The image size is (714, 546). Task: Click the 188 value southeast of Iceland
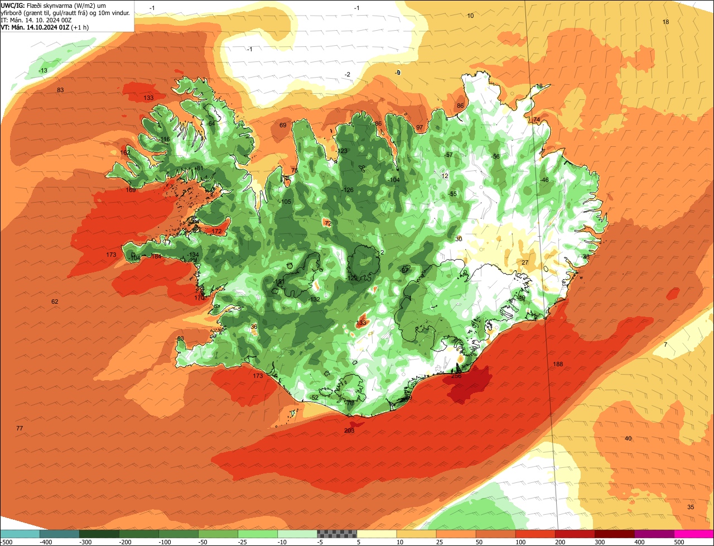pos(558,364)
